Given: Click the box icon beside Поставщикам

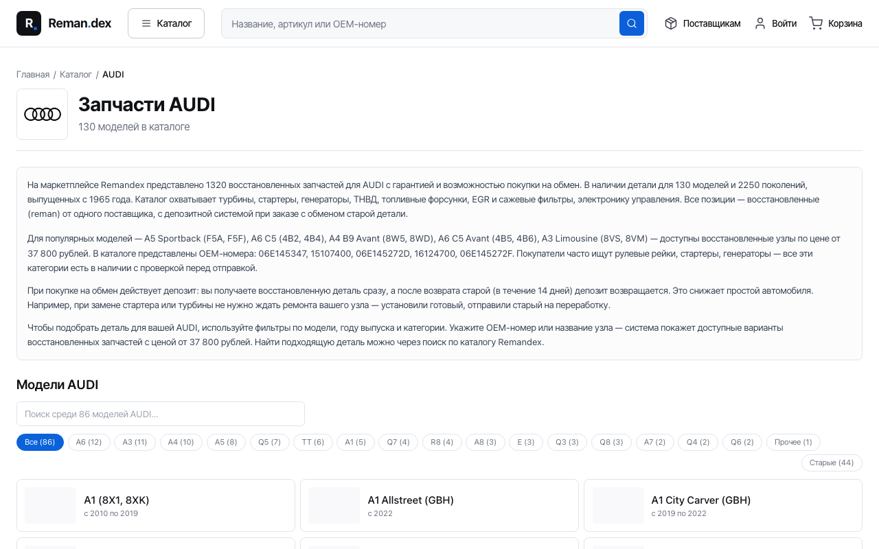Looking at the screenshot, I should coord(671,23).
